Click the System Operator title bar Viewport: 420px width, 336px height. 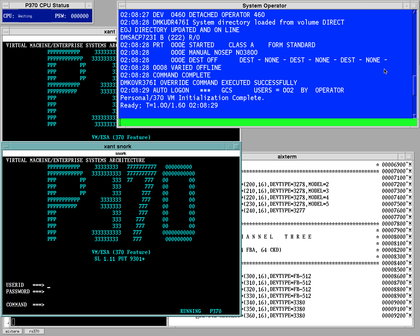(264, 6)
